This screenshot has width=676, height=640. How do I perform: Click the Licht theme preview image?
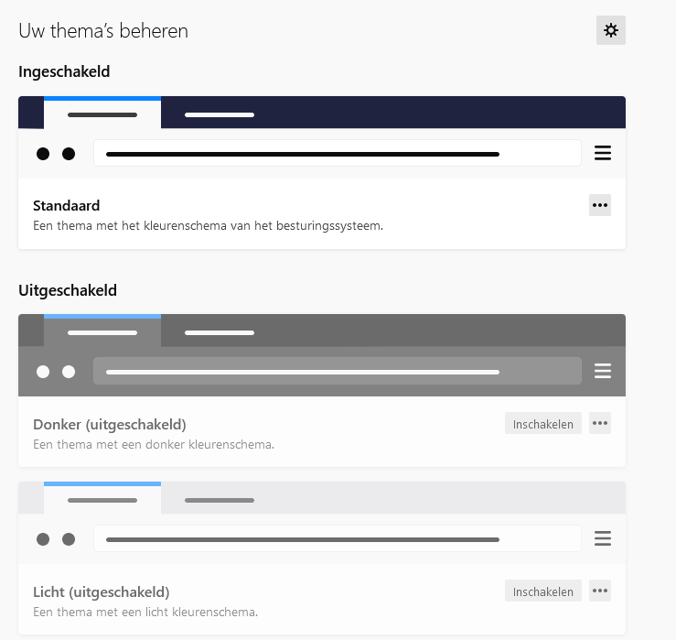click(321, 523)
